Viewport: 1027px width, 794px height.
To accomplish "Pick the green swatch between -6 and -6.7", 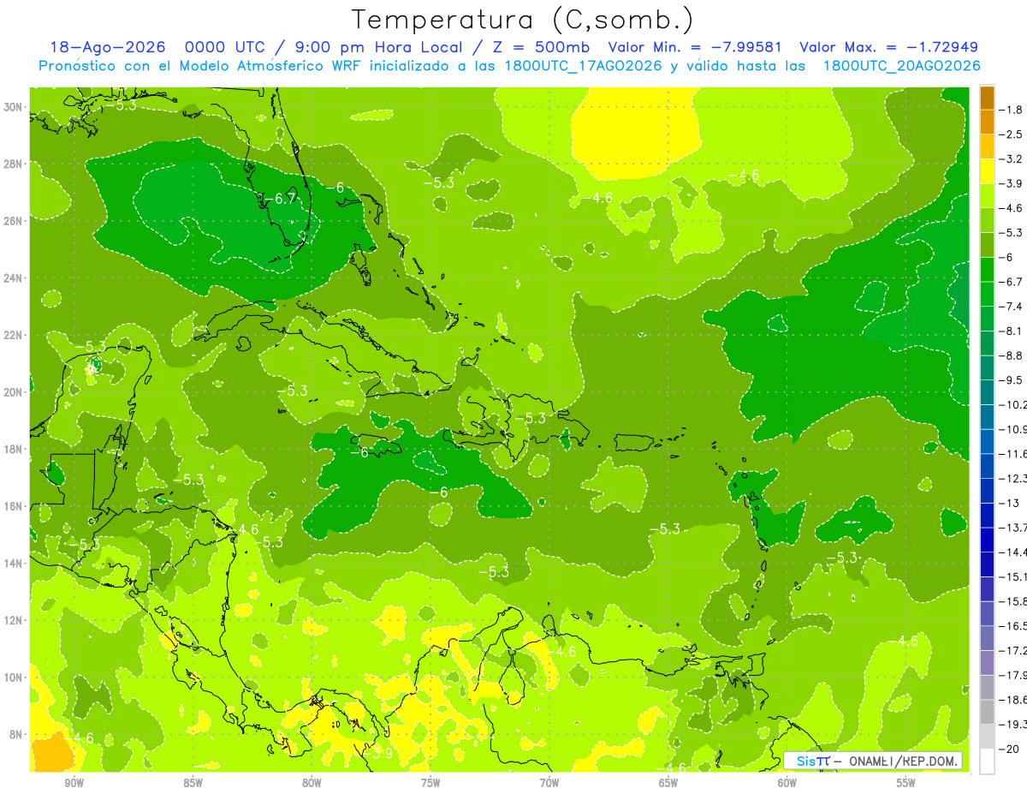I will [x=987, y=270].
